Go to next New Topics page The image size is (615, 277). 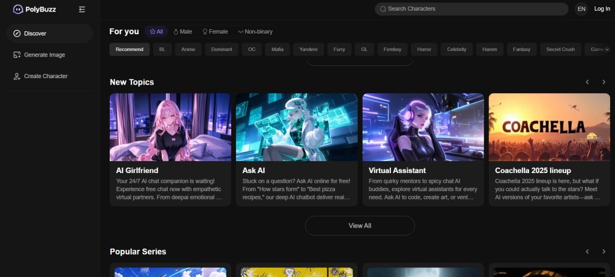[604, 82]
